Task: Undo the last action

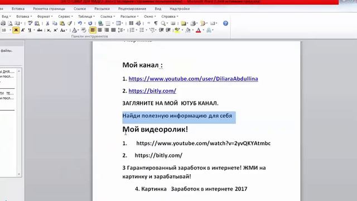Action: click(x=80, y=23)
